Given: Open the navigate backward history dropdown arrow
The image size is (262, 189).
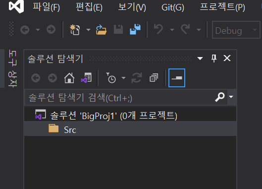Looking at the screenshot, I should 38,30.
